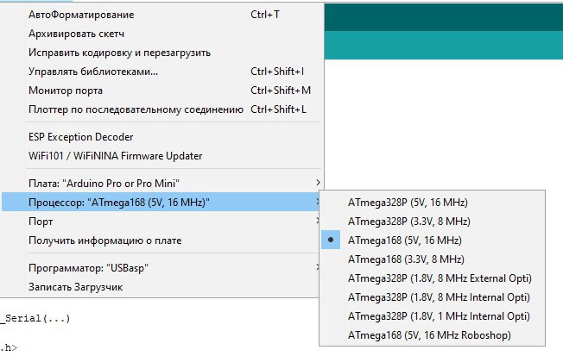Open Монитор порта

[x=161, y=91]
